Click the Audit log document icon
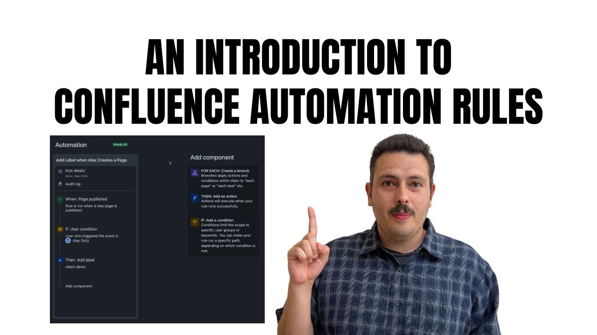 [60, 184]
